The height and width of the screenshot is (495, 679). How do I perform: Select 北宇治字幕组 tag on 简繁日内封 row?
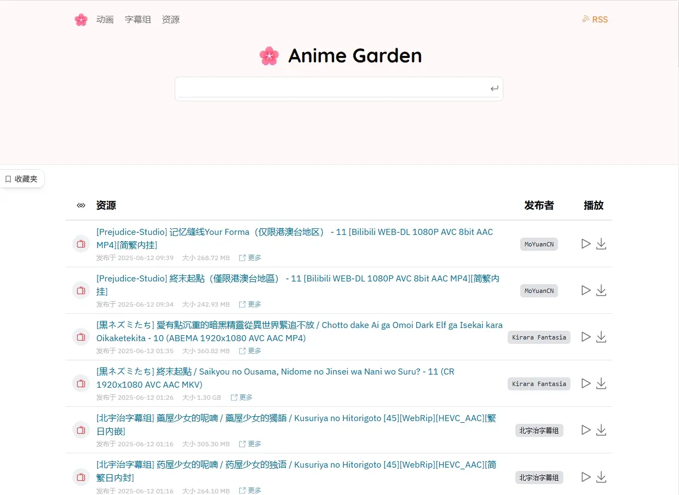tap(539, 477)
